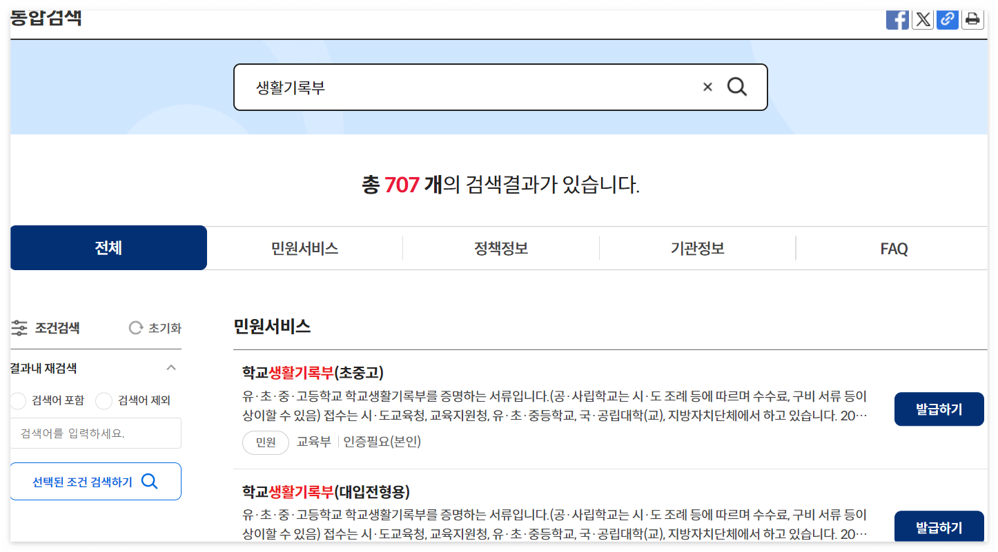Share the page on X (Twitter)
The width and height of the screenshot is (998, 552).
pyautogui.click(x=923, y=19)
